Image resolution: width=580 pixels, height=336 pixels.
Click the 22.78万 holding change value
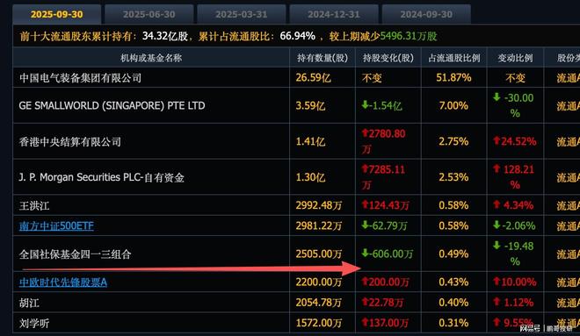point(382,303)
